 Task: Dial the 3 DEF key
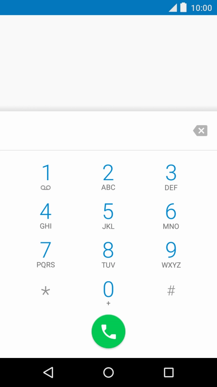coord(171,177)
